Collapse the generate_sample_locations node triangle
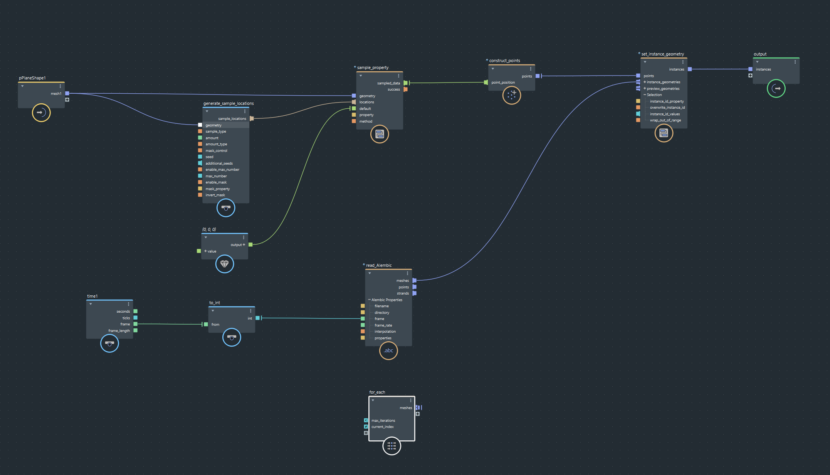This screenshot has height=475, width=830. click(x=207, y=111)
